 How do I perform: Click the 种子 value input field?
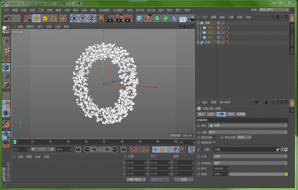pos(220,168)
